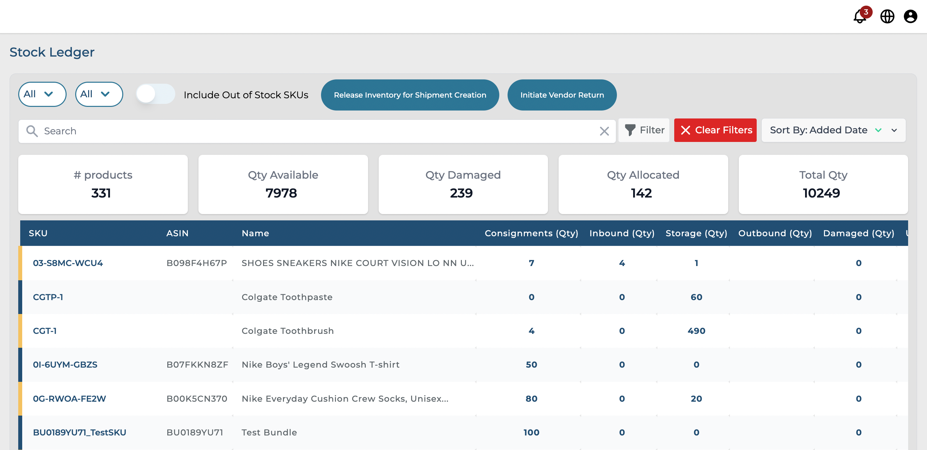Open the user account icon
Screen dimensions: 927x450
(x=910, y=17)
